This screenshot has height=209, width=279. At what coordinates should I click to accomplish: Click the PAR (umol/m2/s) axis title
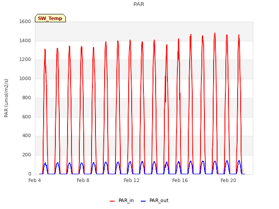click(6, 98)
